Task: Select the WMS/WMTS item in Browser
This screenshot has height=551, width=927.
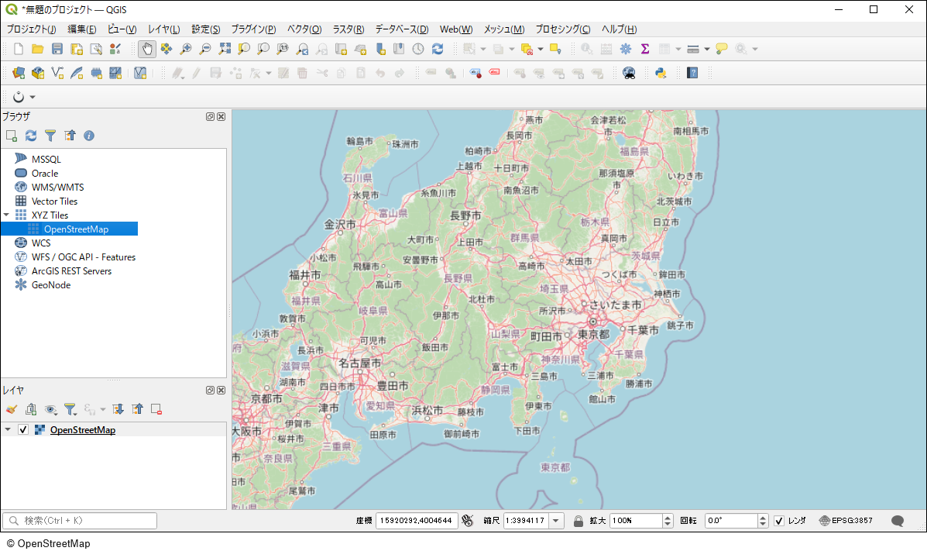Action: click(58, 187)
